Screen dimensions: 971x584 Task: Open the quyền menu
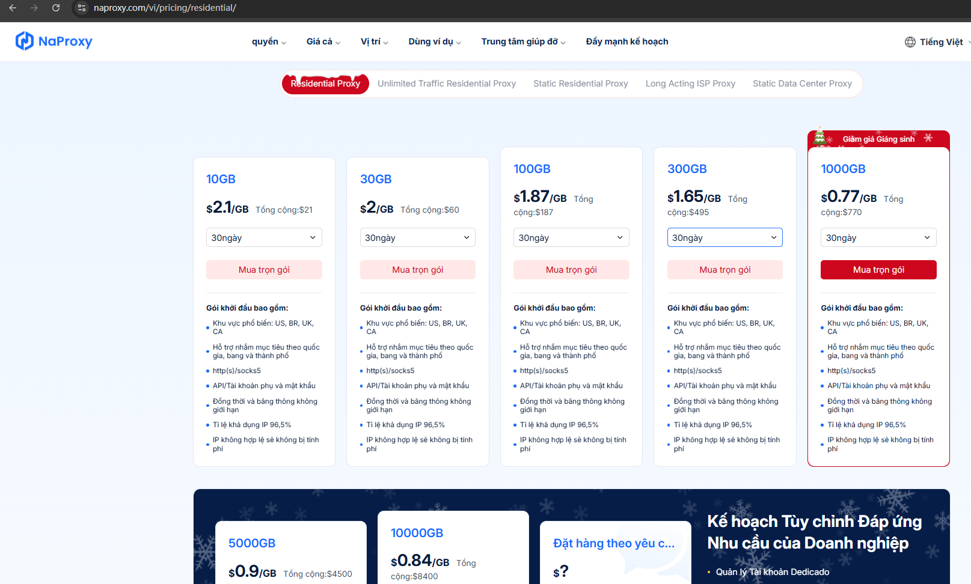coord(269,41)
